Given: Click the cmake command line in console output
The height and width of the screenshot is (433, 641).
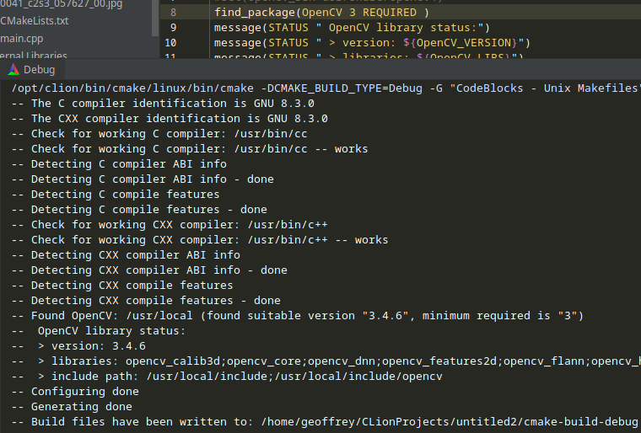Looking at the screenshot, I should click(320, 88).
